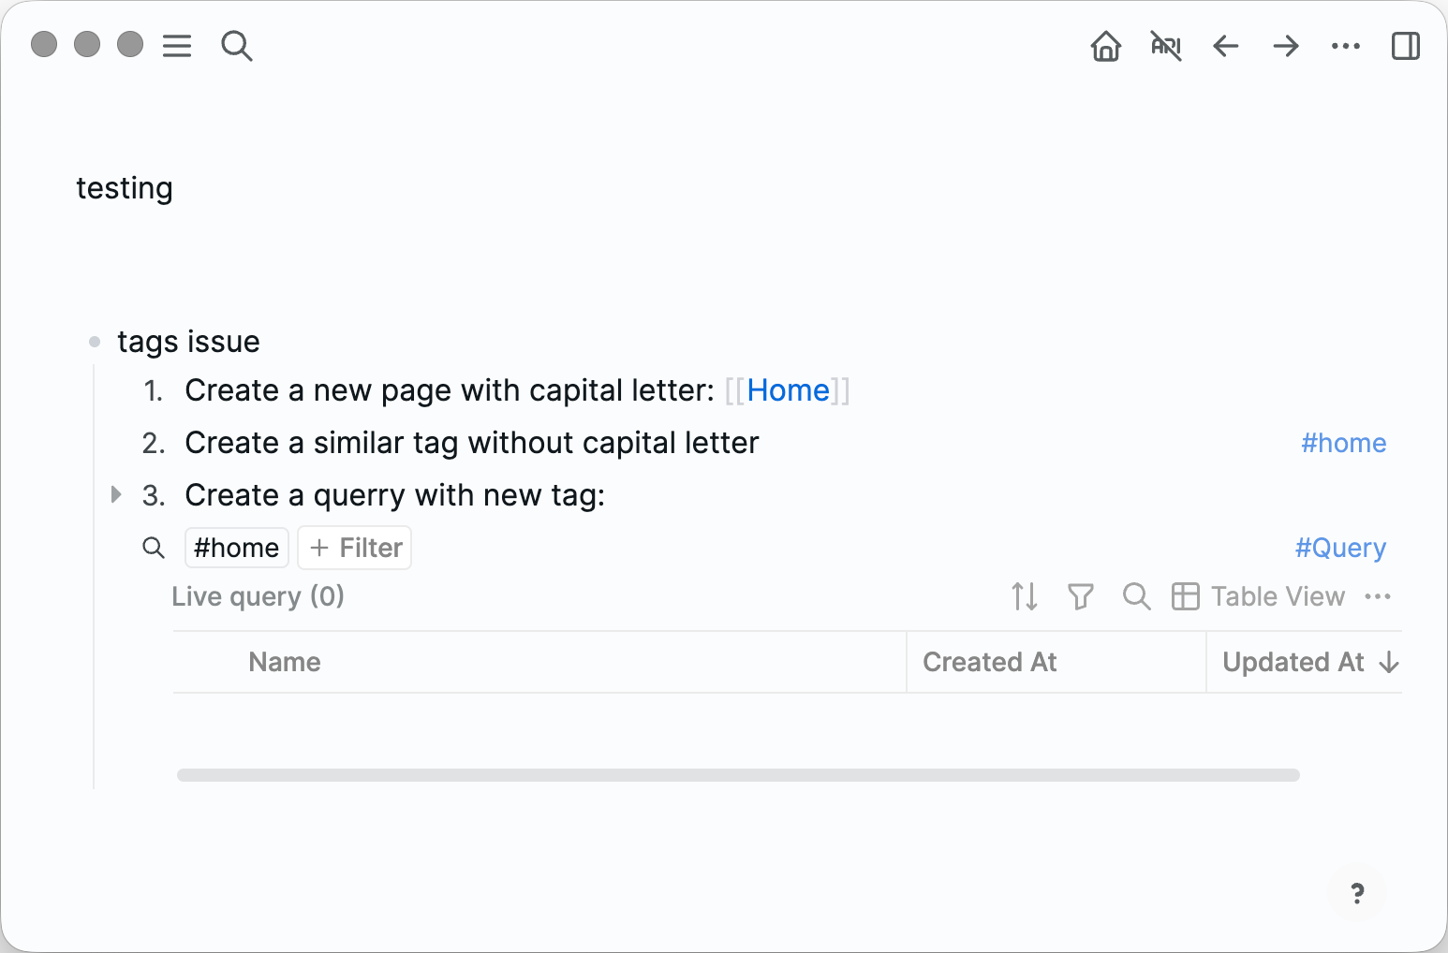The height and width of the screenshot is (953, 1448).
Task: Go to the Home page icon
Action: coord(1105,46)
